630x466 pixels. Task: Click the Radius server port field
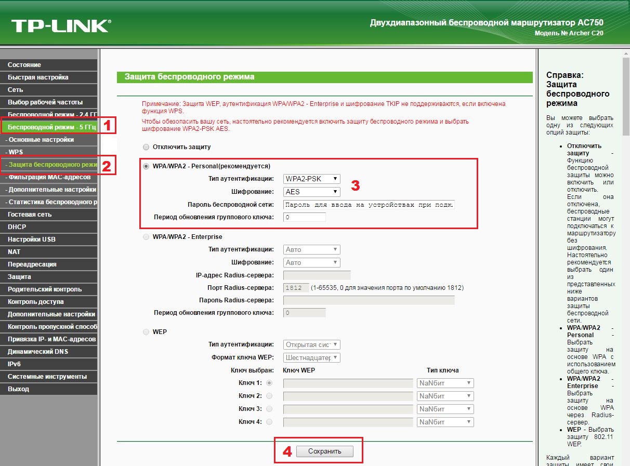[295, 288]
